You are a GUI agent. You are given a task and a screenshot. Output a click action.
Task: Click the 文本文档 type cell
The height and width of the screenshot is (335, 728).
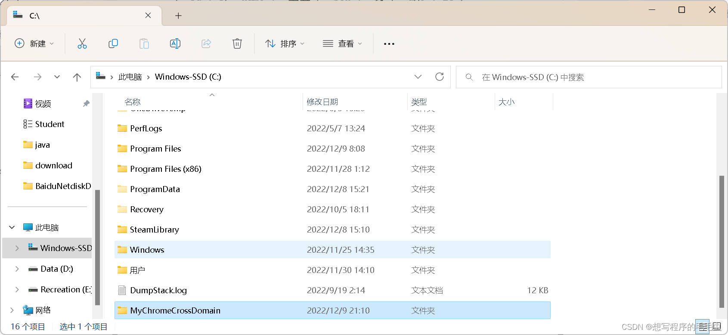pyautogui.click(x=427, y=290)
